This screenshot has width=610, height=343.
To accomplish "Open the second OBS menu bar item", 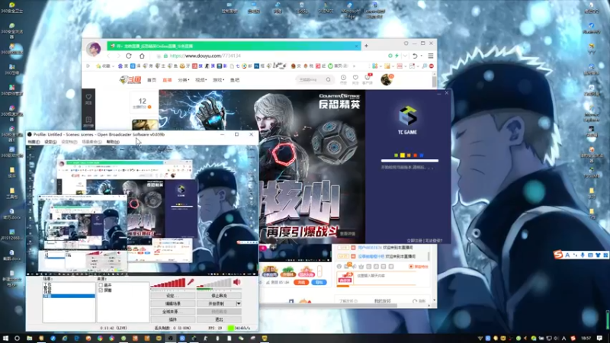I will [x=50, y=142].
